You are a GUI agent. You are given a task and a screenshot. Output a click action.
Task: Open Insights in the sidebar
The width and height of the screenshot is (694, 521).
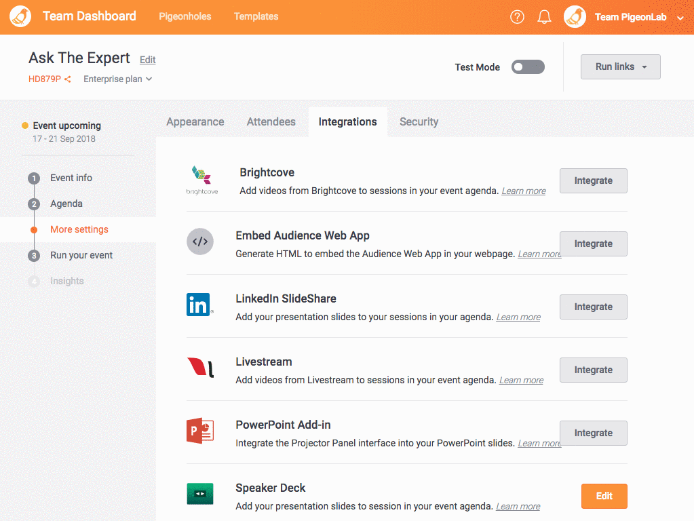(67, 281)
